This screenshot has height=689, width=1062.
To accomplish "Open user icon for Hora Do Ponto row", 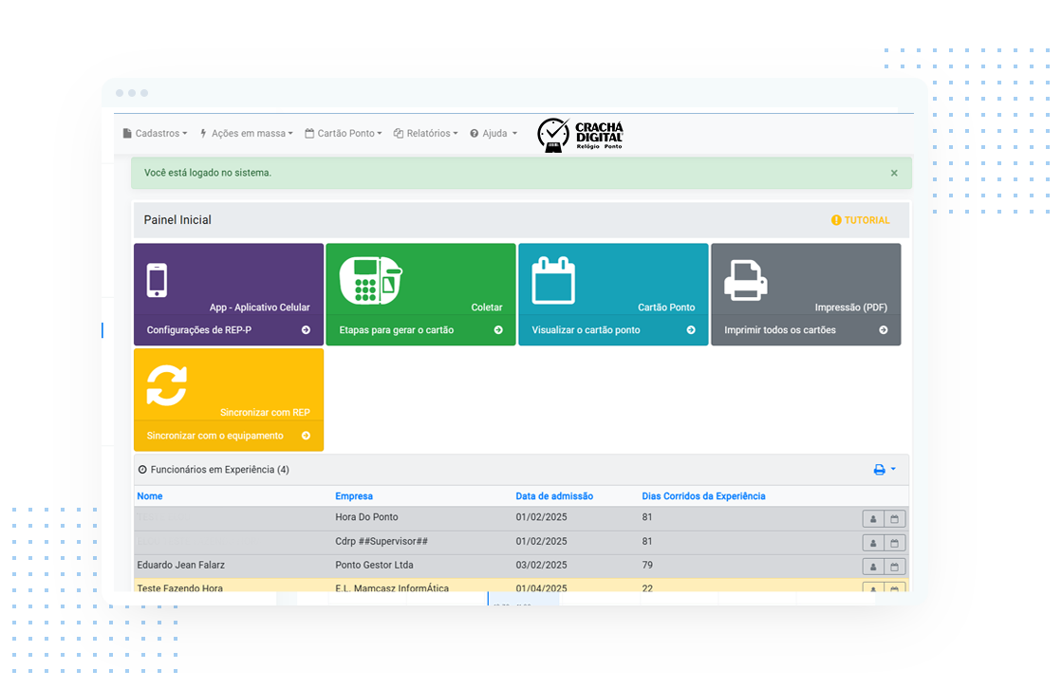I will click(872, 519).
